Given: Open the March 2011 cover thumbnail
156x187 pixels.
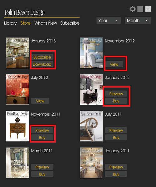Looking at the screenshot, I should pos(17,163).
